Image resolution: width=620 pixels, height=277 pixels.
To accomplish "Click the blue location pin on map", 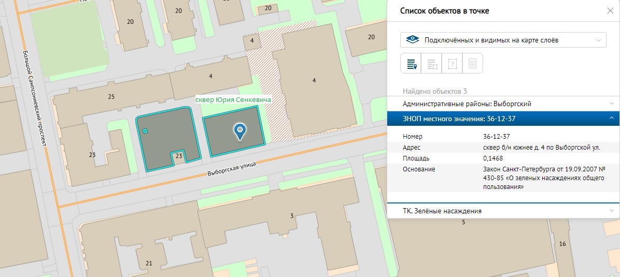I will tap(239, 132).
